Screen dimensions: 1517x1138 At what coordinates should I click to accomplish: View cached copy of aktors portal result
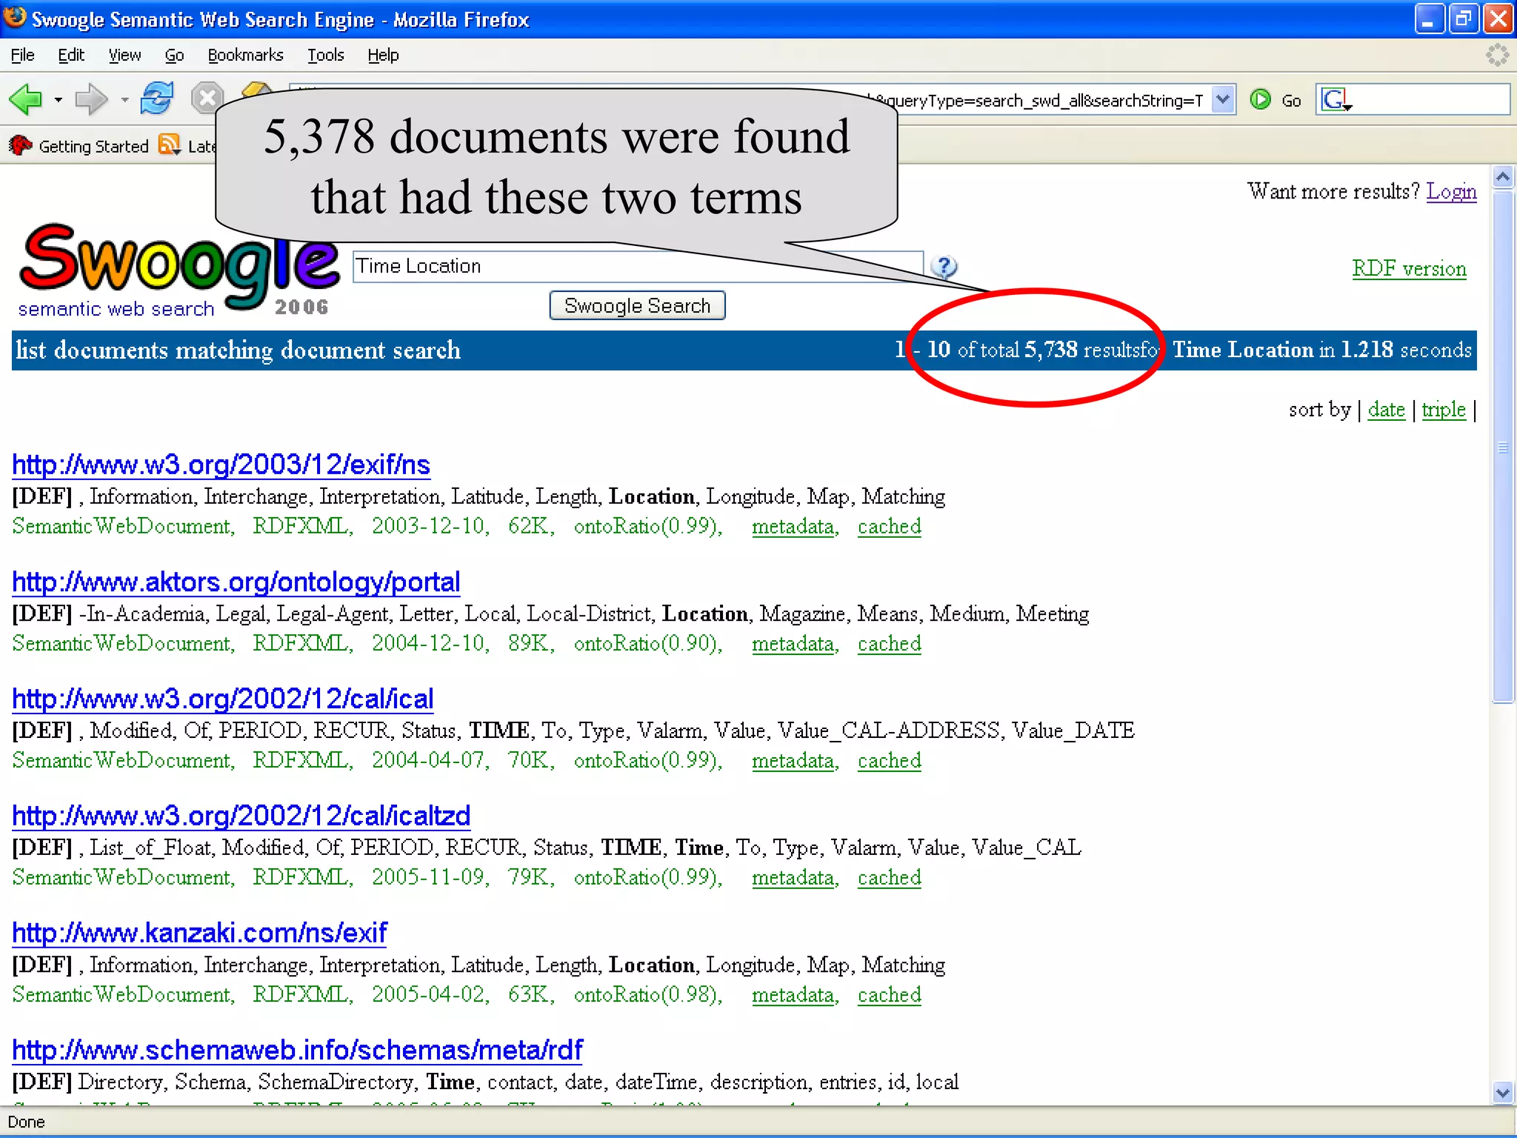(889, 643)
